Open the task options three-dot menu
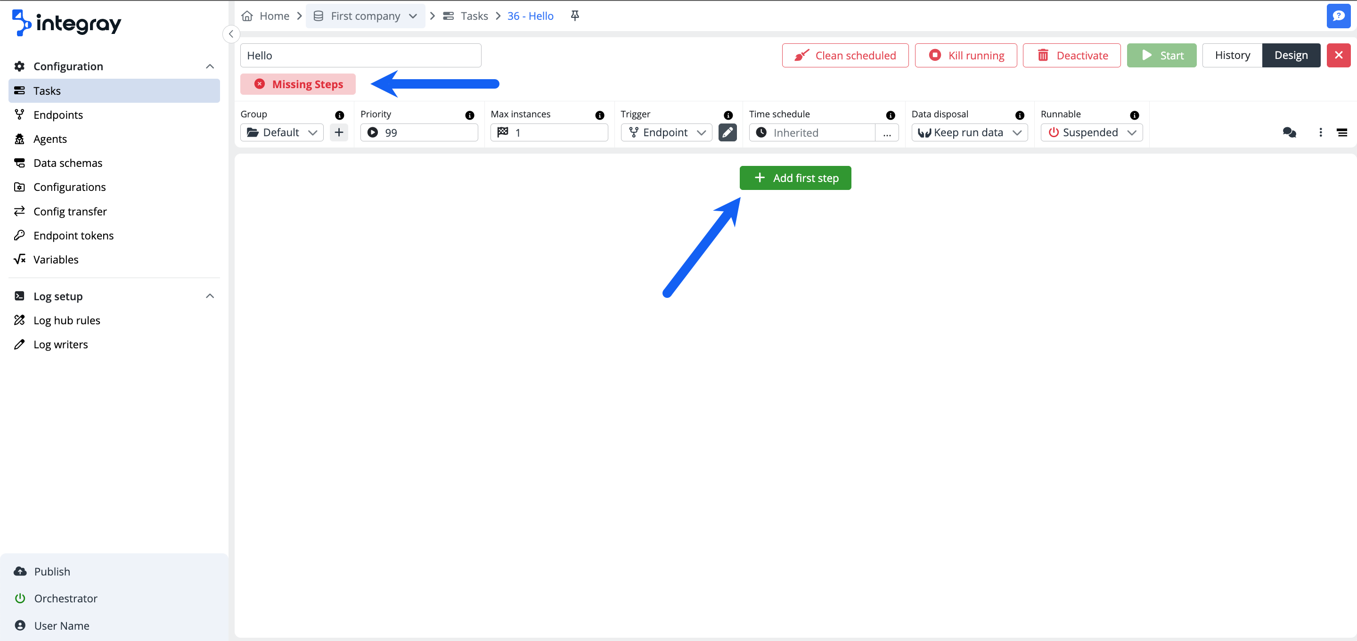 coord(1320,132)
